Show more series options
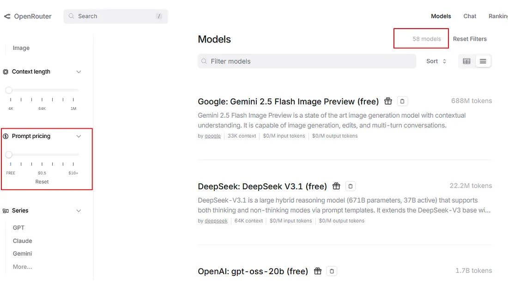 point(22,267)
